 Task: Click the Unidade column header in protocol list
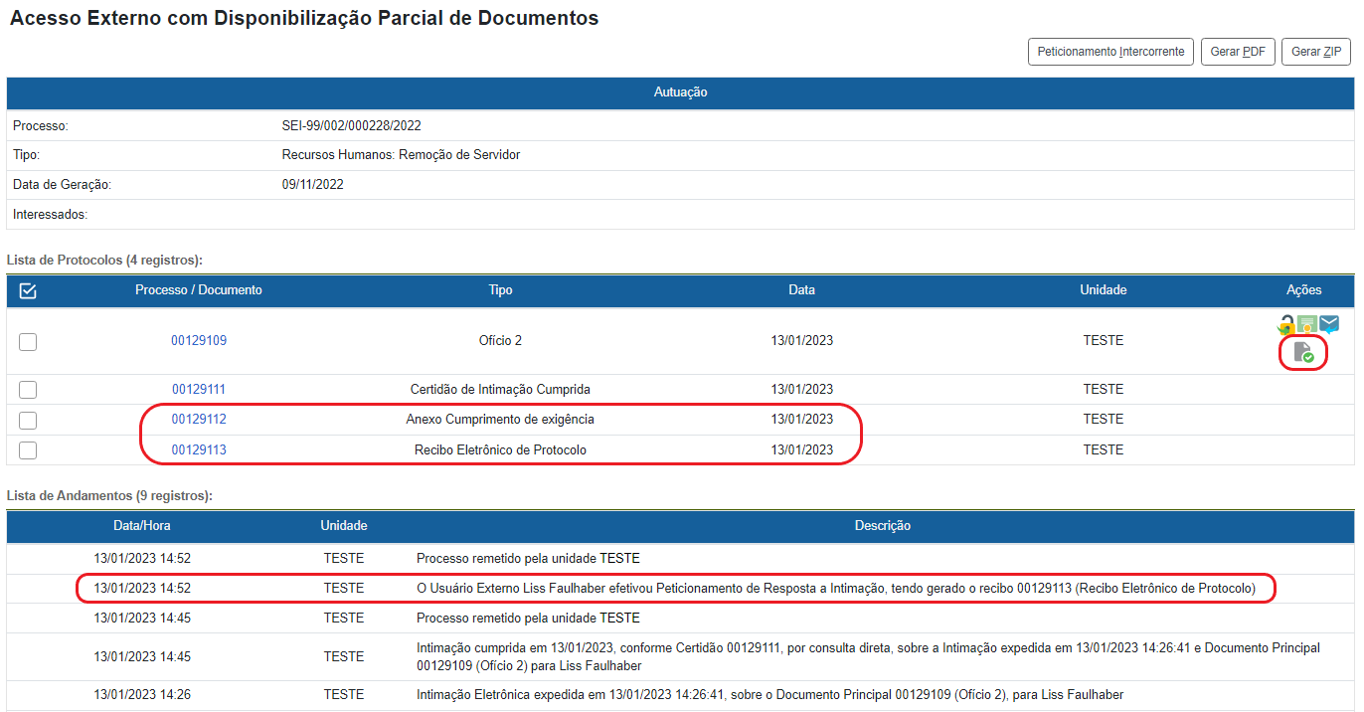1103,290
